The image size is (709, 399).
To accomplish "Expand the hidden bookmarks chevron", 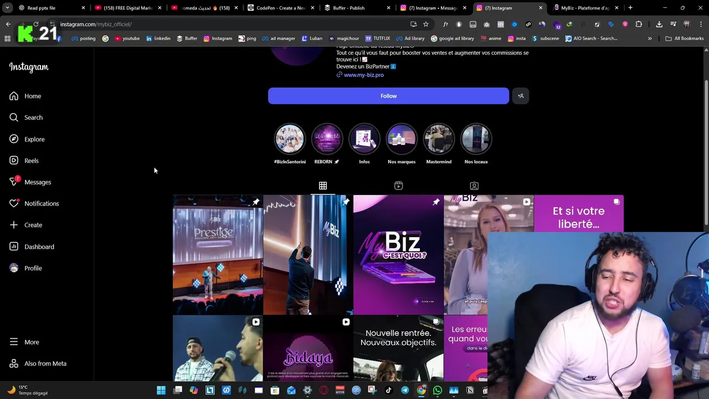I will click(x=650, y=38).
